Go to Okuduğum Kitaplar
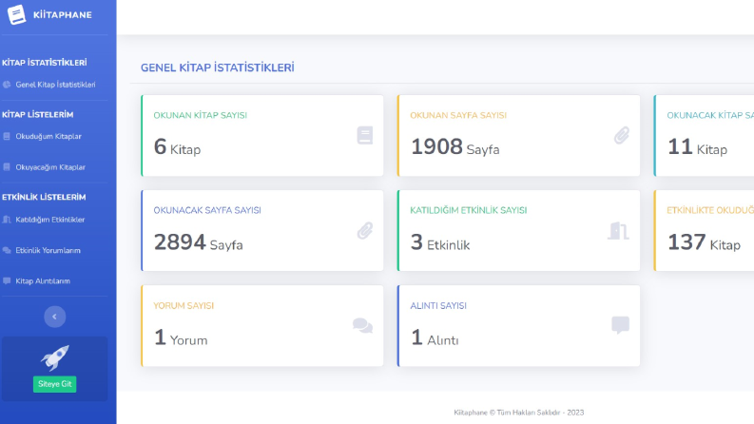754x424 pixels. click(48, 137)
